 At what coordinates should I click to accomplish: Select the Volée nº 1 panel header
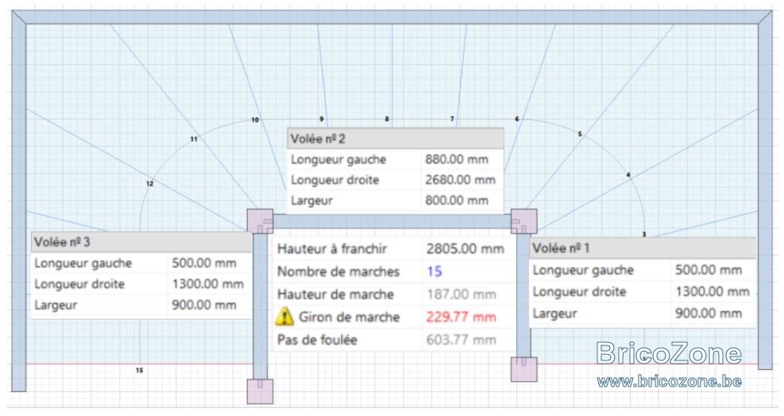(x=643, y=248)
